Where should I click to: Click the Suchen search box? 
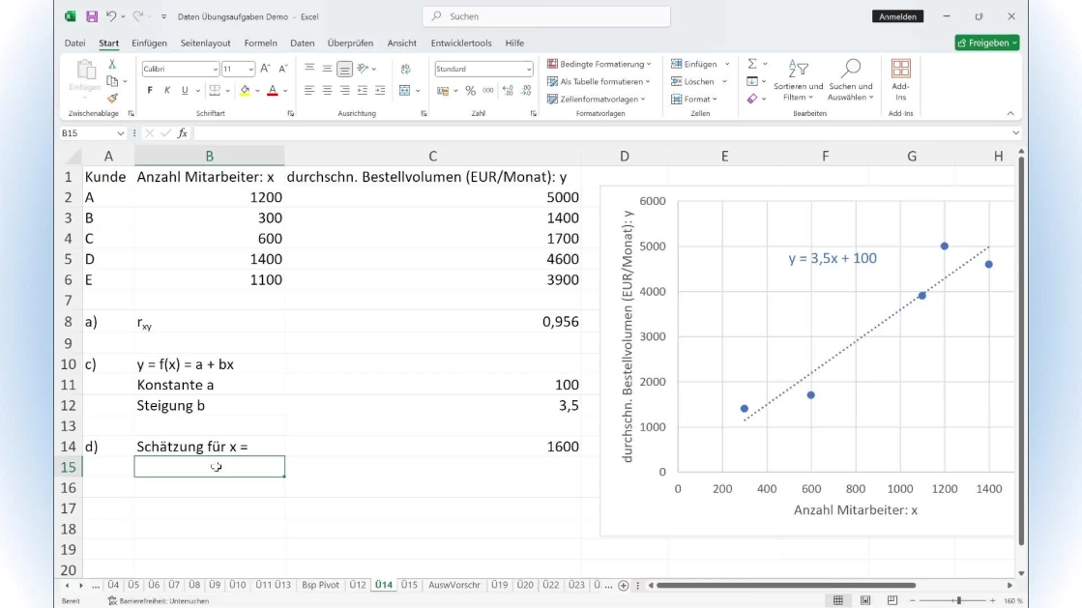pos(546,16)
